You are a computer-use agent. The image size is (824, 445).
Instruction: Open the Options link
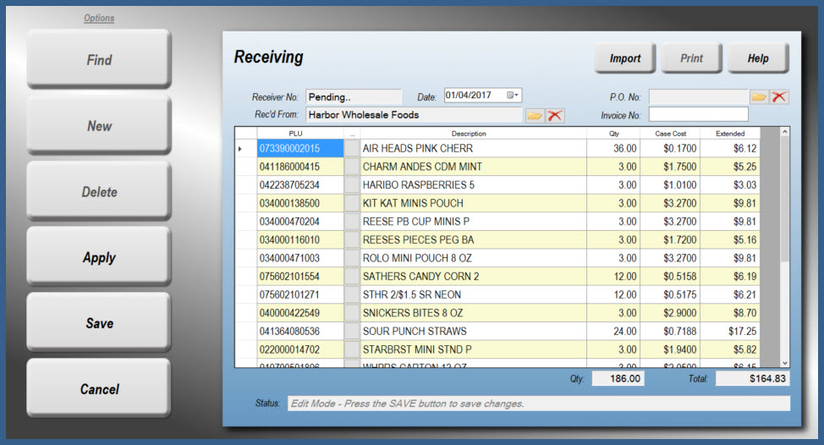coord(99,18)
